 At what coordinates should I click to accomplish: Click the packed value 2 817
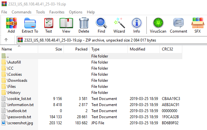[83, 104]
